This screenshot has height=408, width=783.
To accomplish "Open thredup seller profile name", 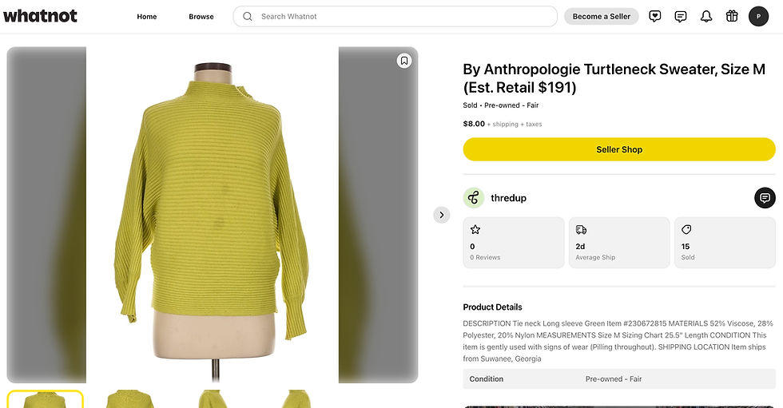I will point(508,198).
